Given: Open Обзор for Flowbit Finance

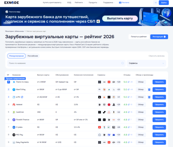Looking at the screenshot, I should [x=141, y=120].
